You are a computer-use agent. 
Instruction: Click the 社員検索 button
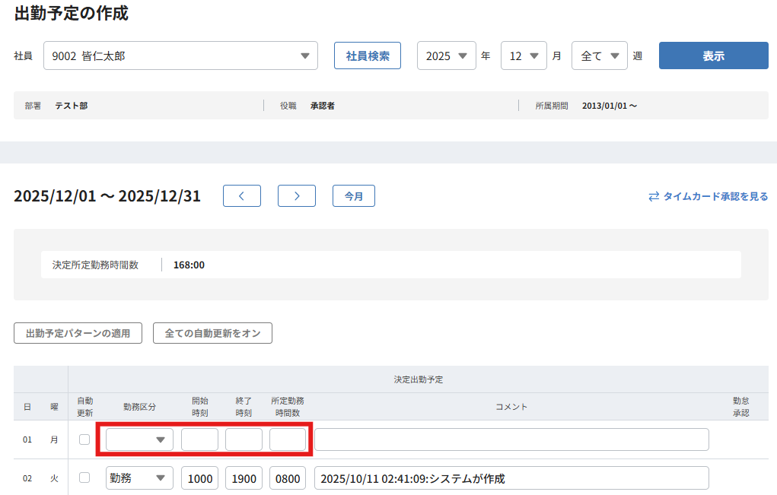coord(368,56)
